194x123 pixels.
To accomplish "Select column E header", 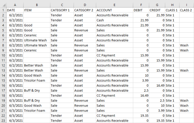I will pyautogui.click(x=114, y=5).
